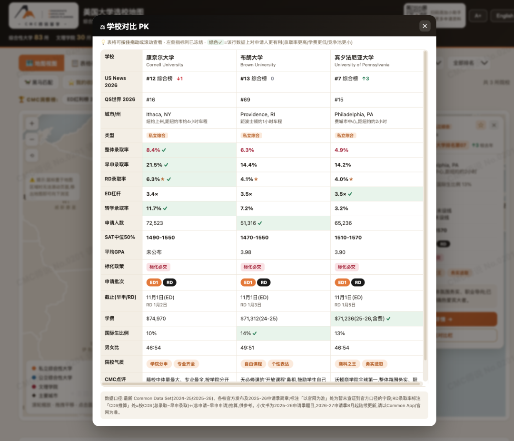Click 标化必交 badge in Cornell column
Screen dimensions: 514x441
[x=158, y=267]
